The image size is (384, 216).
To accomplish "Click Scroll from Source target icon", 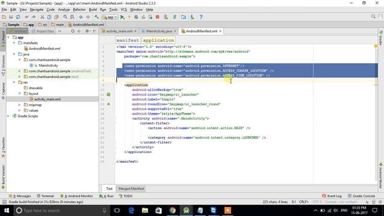I will click(73, 31).
